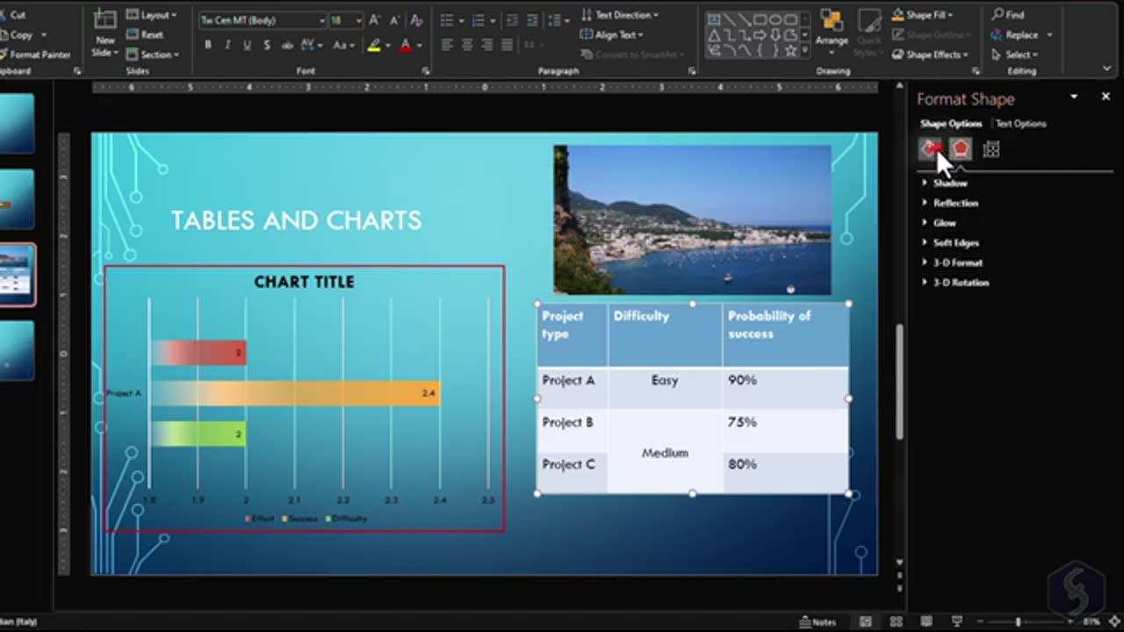Open the Effects tab in Format Shape
Screen dimensions: 1124x632
(x=961, y=149)
